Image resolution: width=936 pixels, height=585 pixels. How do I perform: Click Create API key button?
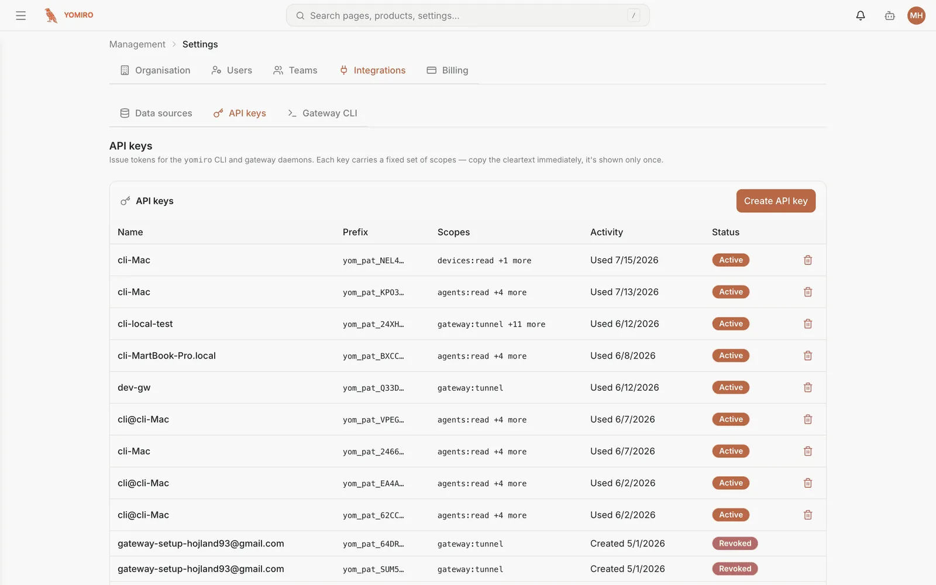coord(776,201)
